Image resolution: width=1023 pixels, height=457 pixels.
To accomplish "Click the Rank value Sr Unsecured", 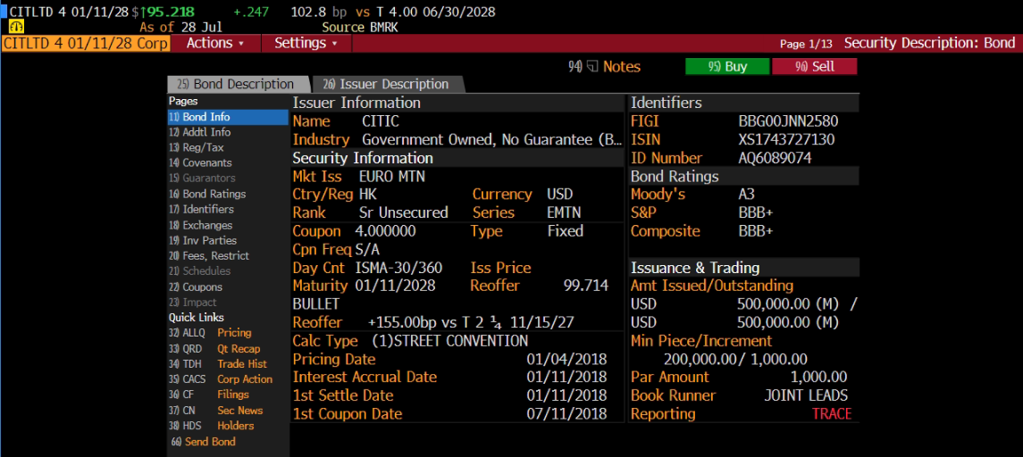I will pyautogui.click(x=403, y=212).
